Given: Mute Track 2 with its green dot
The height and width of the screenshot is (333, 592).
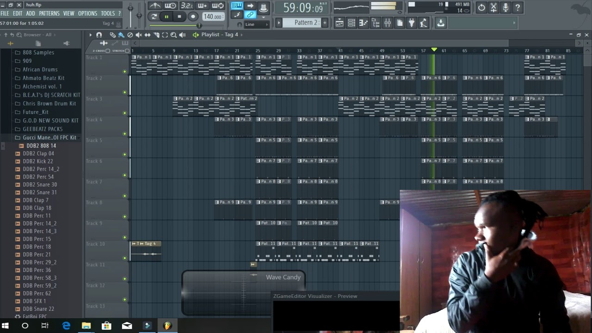Looking at the screenshot, I should click(x=124, y=92).
